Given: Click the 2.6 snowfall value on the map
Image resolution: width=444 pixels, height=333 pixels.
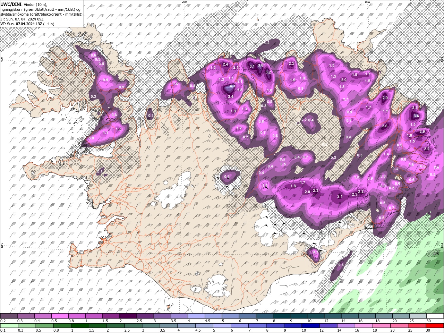Looking at the screenshot, I should (385, 126).
